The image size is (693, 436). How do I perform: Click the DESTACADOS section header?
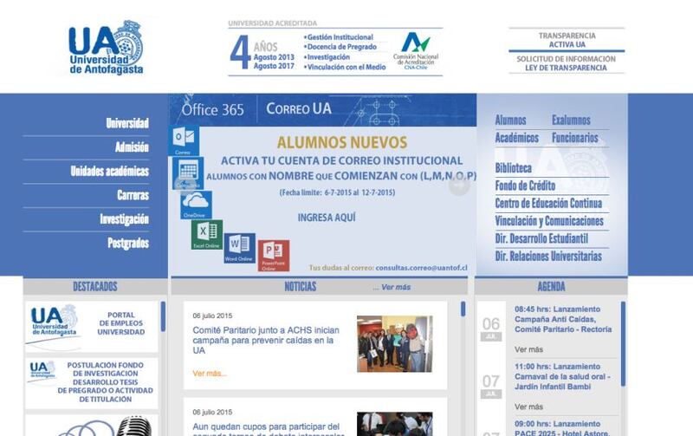coord(95,287)
